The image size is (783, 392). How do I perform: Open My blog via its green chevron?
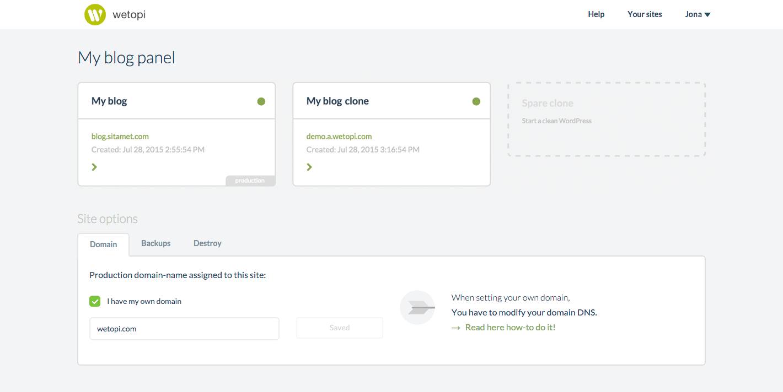(94, 167)
